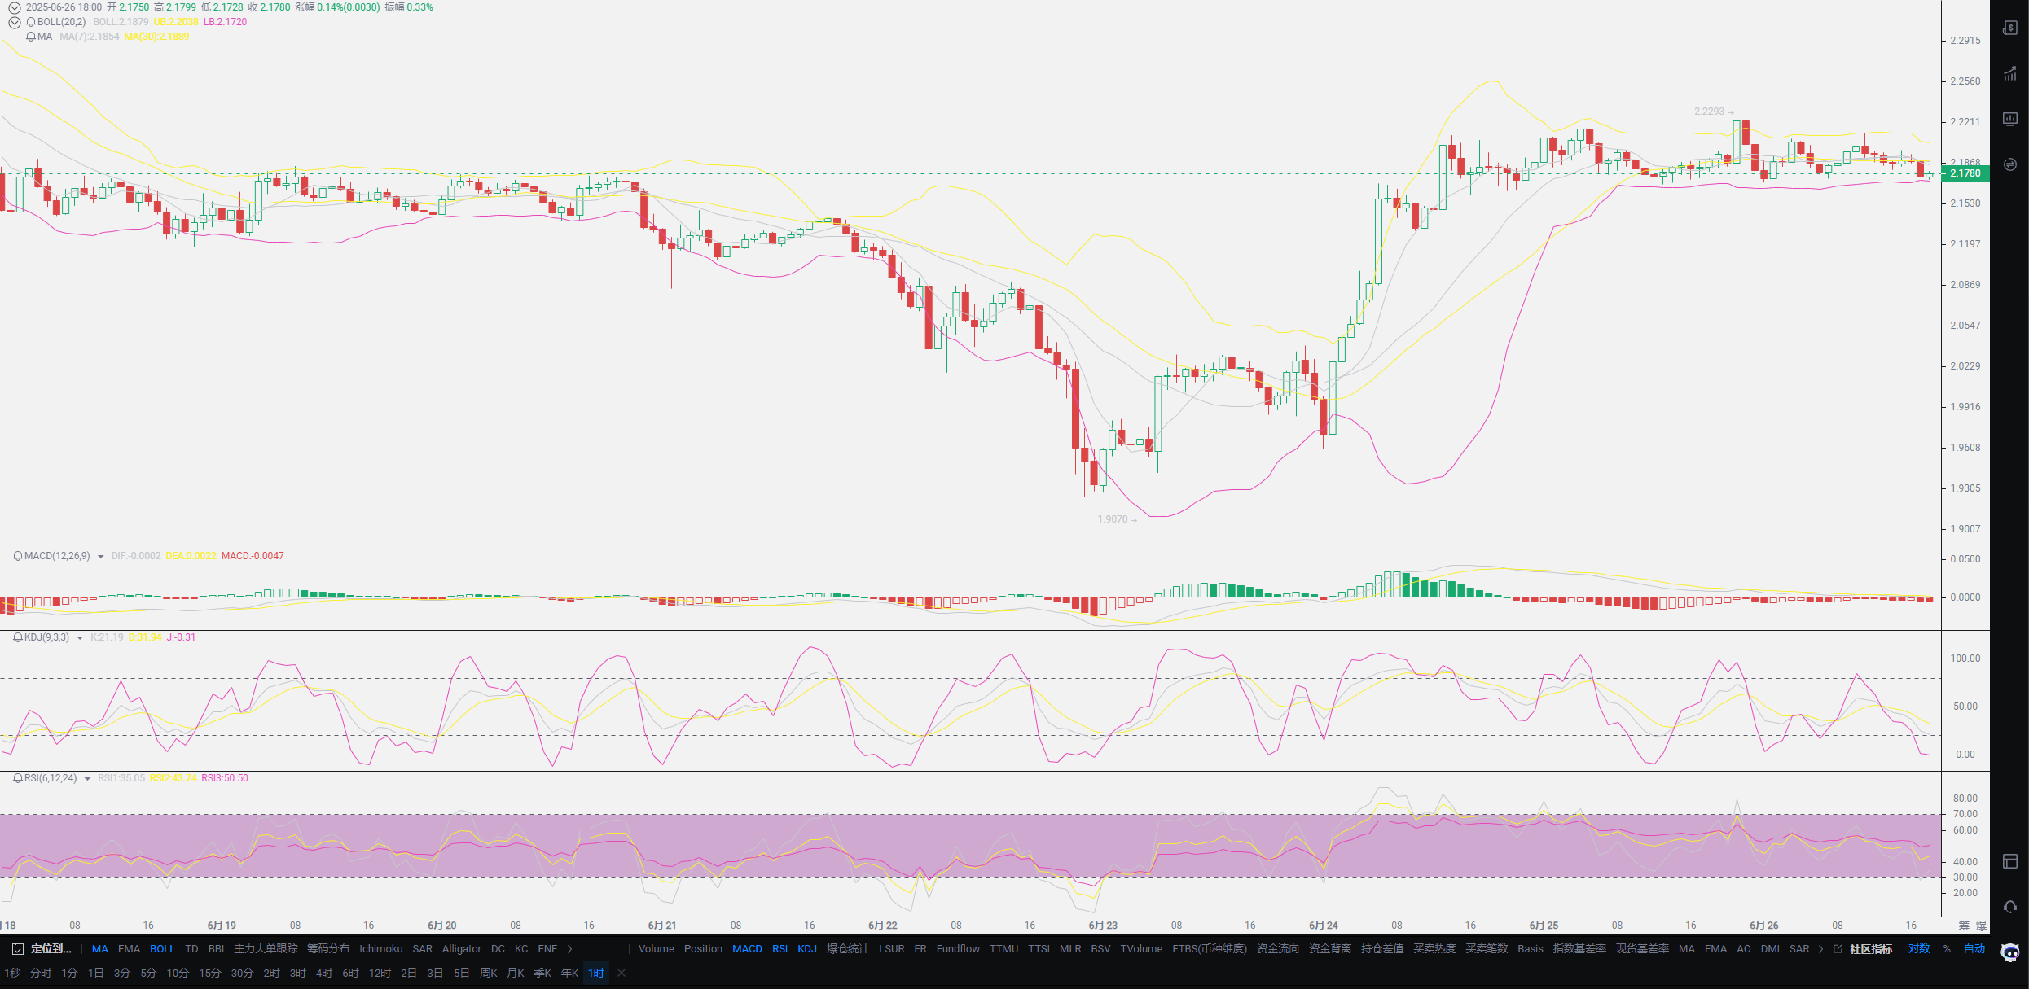The image size is (2029, 989).
Task: Click the MA indicator alert bell icon
Action: click(31, 37)
